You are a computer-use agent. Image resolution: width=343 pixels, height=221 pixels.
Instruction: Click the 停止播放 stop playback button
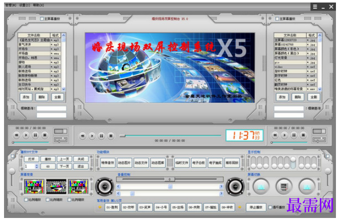point(256,207)
